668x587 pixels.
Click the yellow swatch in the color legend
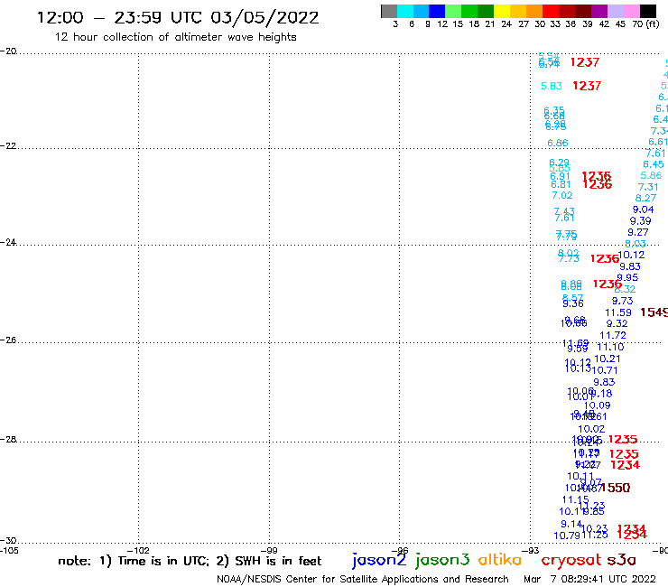tap(502, 11)
